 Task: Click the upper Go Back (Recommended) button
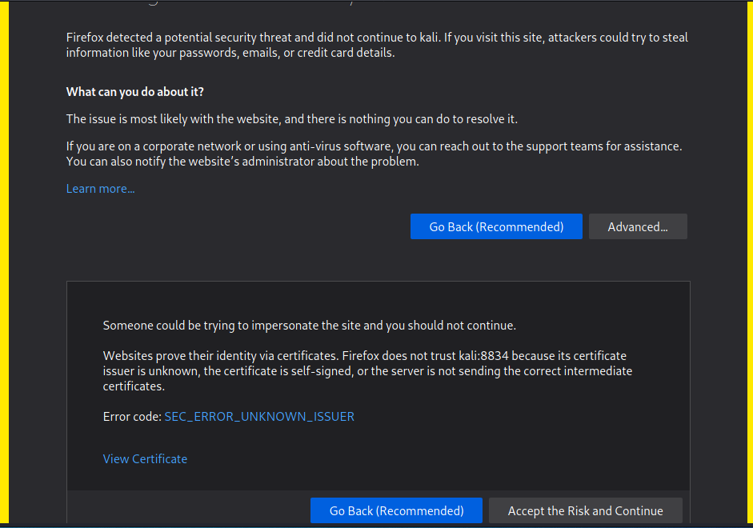pos(496,226)
